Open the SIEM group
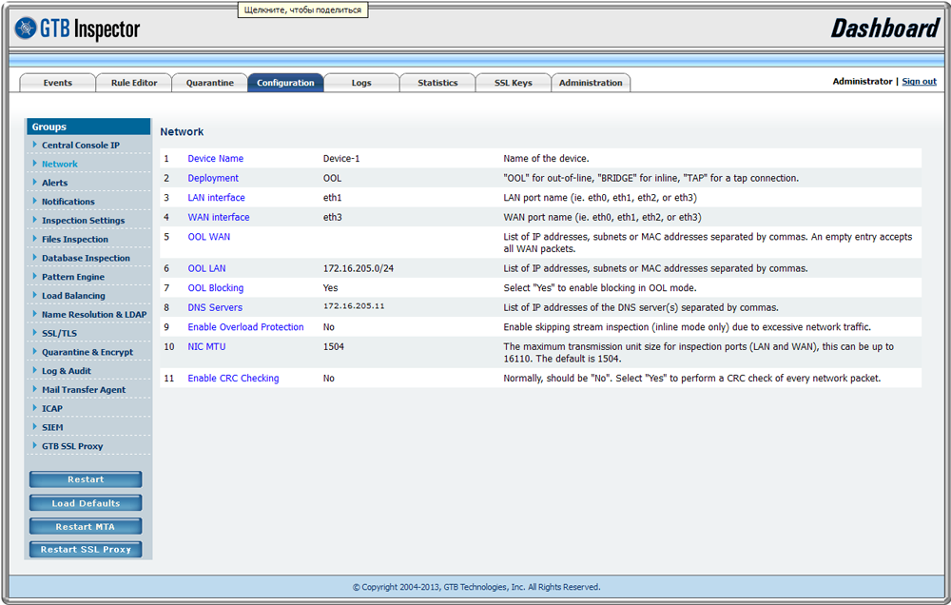 coord(52,427)
